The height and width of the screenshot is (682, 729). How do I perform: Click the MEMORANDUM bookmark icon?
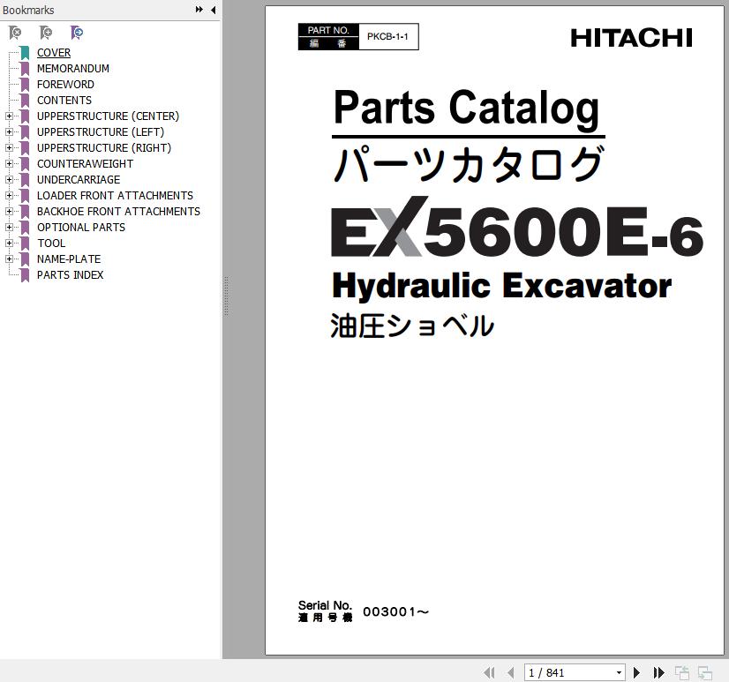coord(25,68)
